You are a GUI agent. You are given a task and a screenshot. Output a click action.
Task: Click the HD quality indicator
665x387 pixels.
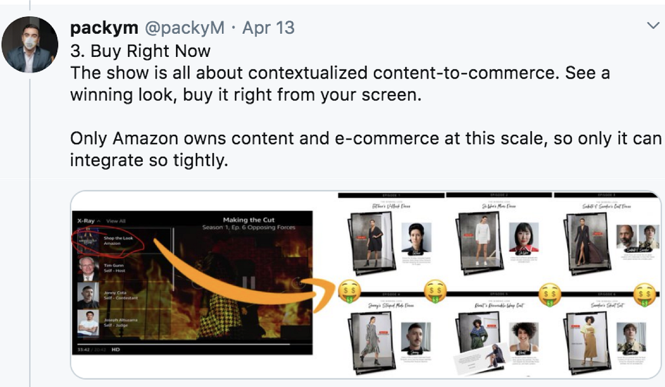click(x=115, y=350)
